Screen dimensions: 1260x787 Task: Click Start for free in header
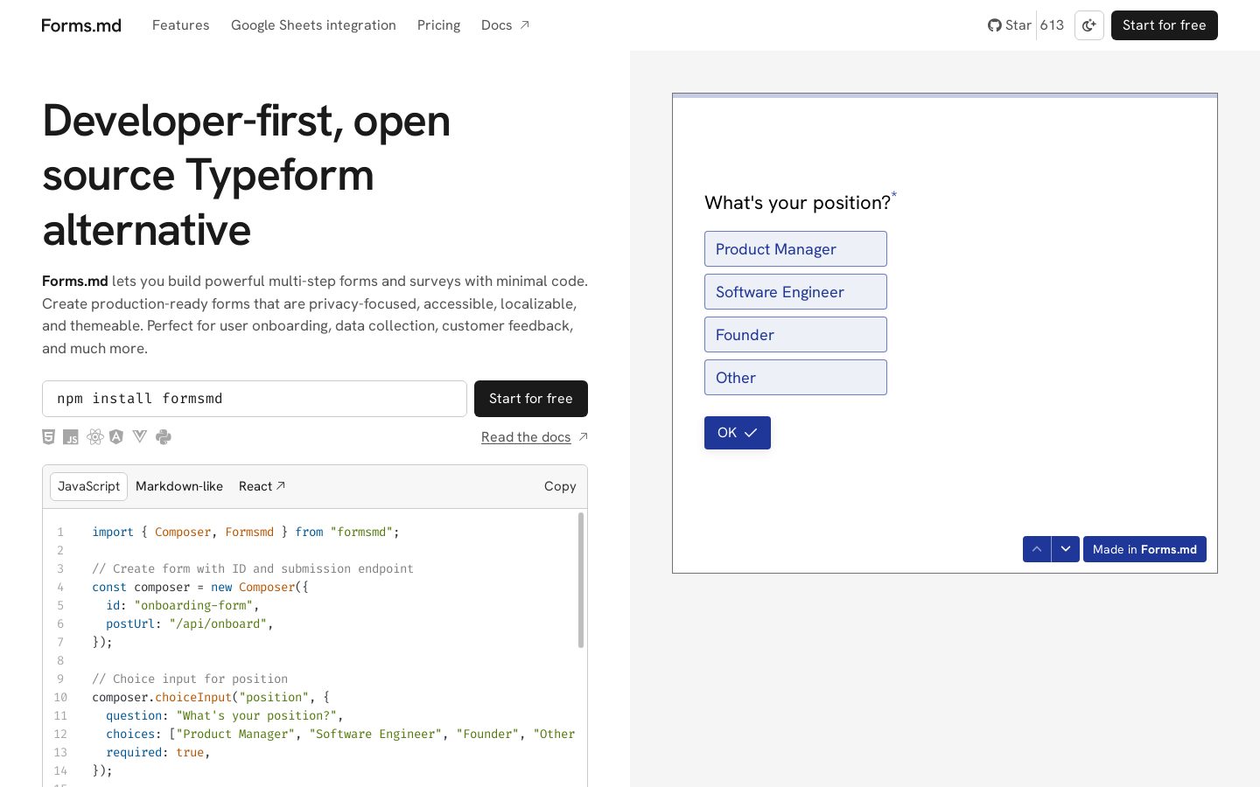1165,25
